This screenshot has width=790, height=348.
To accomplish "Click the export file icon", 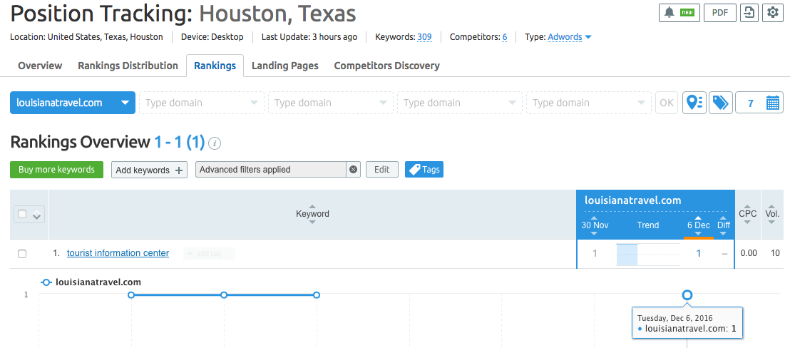I will [x=749, y=13].
